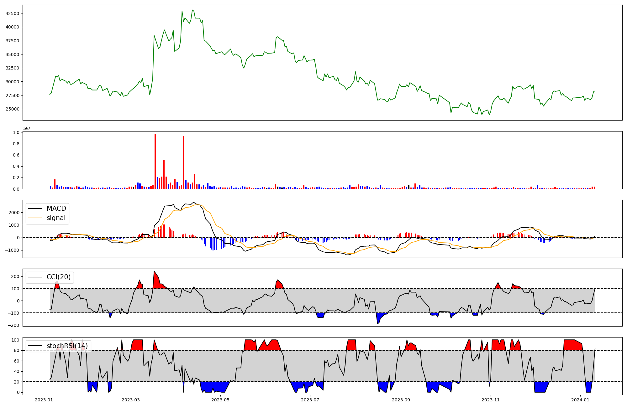Click the 2023-01 date axis label
Screen dimensions: 627x407
point(44,400)
